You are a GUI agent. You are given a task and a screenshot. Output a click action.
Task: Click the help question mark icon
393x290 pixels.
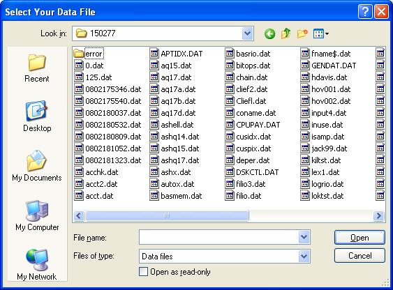click(365, 12)
